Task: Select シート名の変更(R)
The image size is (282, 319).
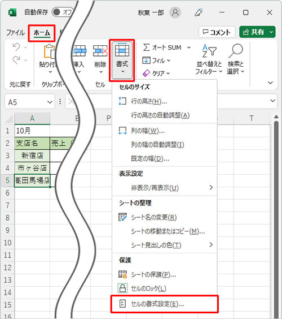Action: pyautogui.click(x=165, y=217)
